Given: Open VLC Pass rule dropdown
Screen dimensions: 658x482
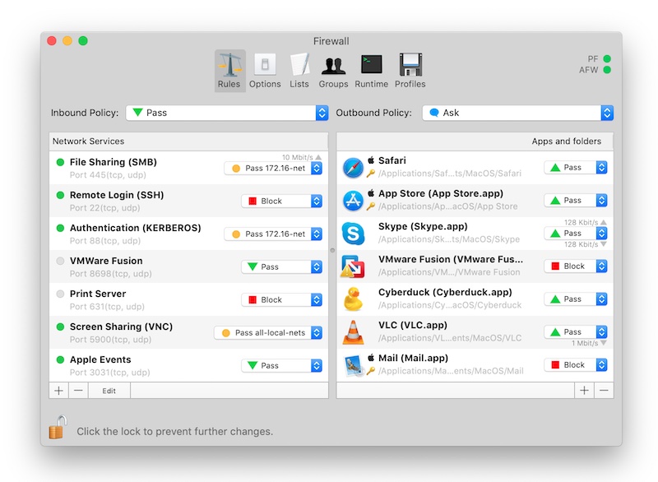Looking at the screenshot, I should click(576, 331).
